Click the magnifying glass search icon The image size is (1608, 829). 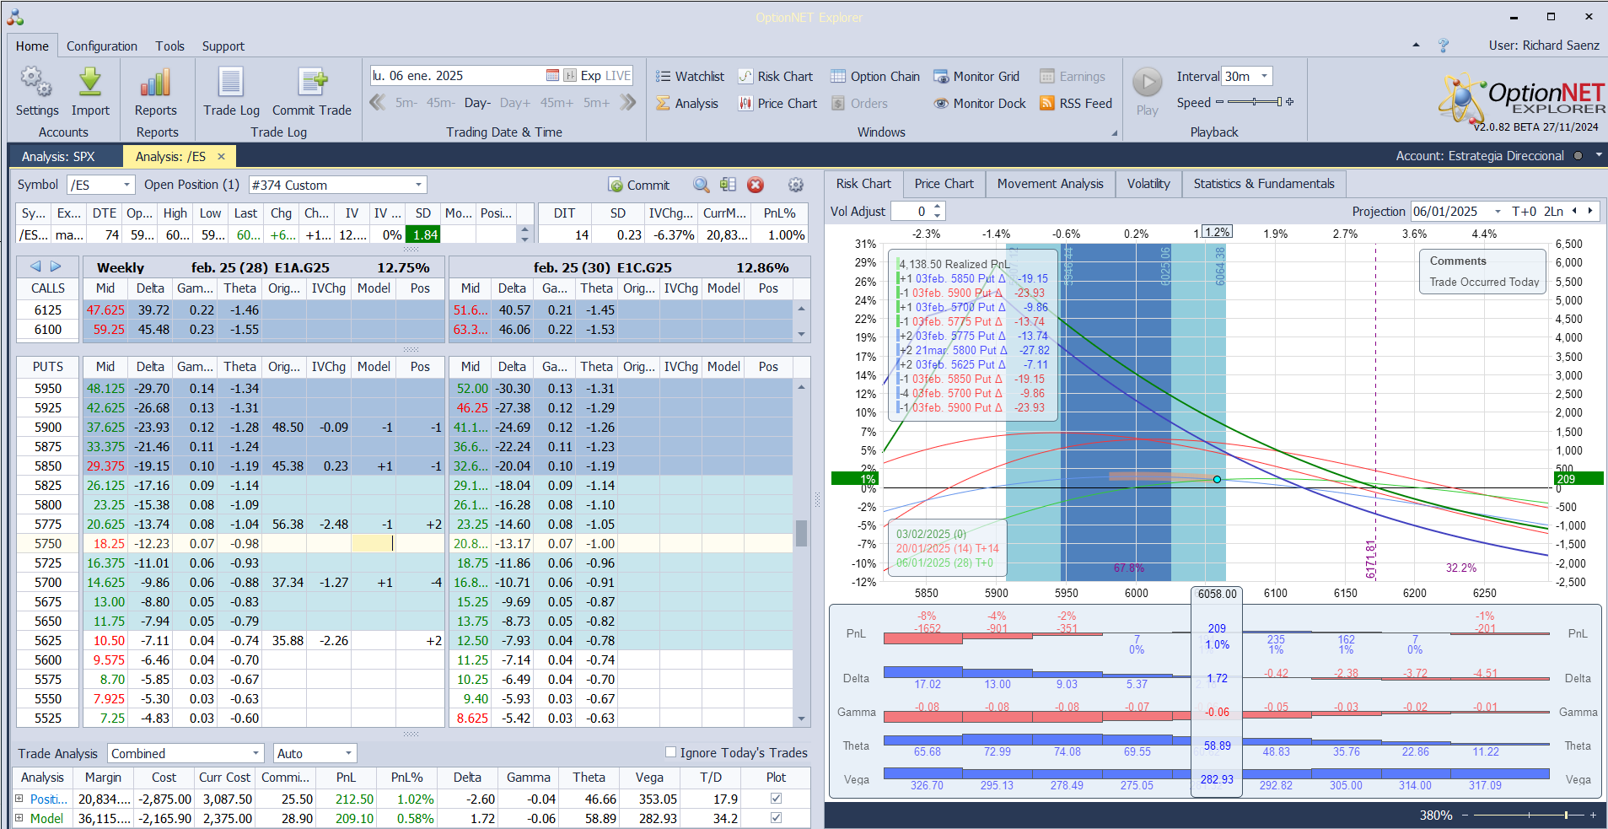pos(701,185)
